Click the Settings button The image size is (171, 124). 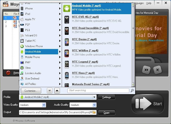pos(107,97)
